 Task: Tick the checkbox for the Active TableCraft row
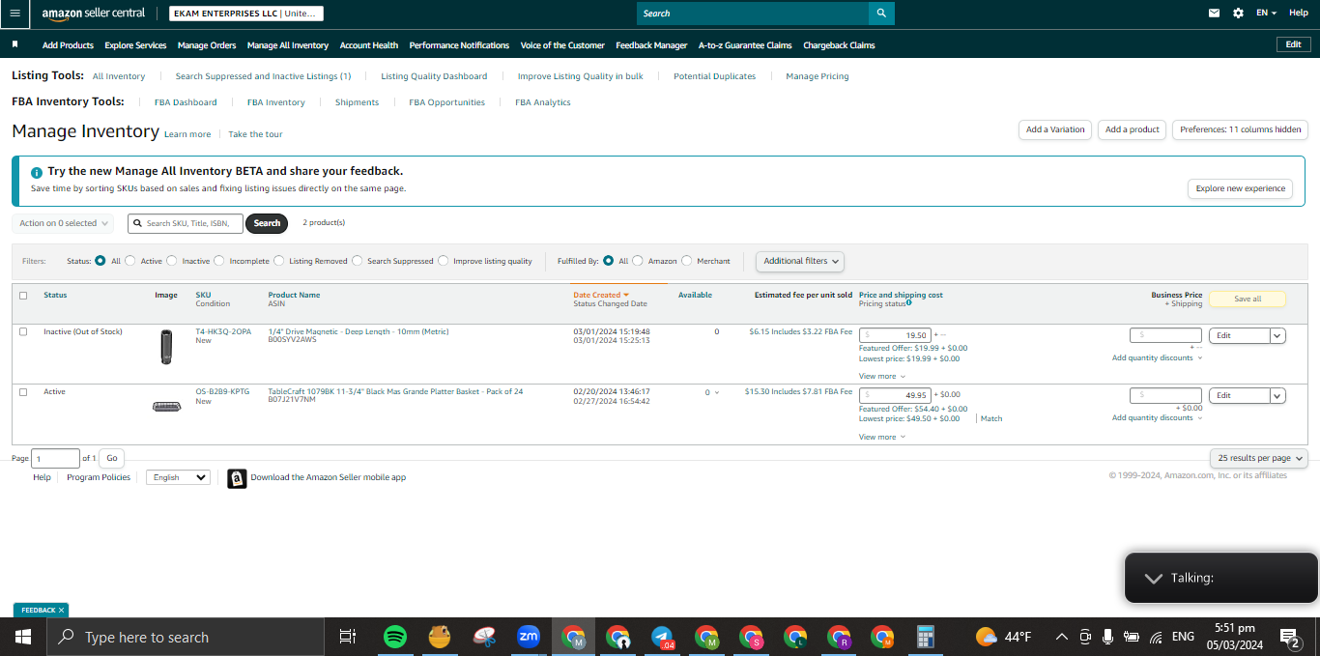(23, 391)
